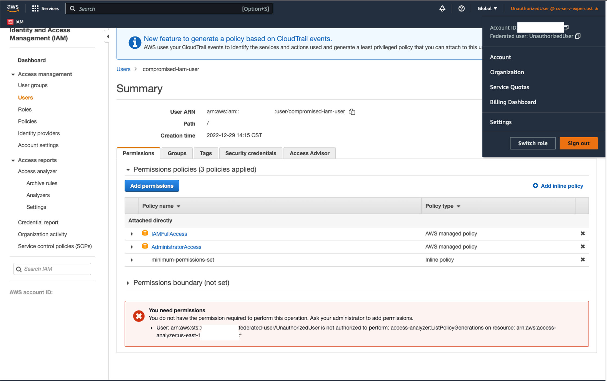Viewport: 607px width, 381px height.
Task: Focus the top AWS search field
Action: [x=169, y=8]
